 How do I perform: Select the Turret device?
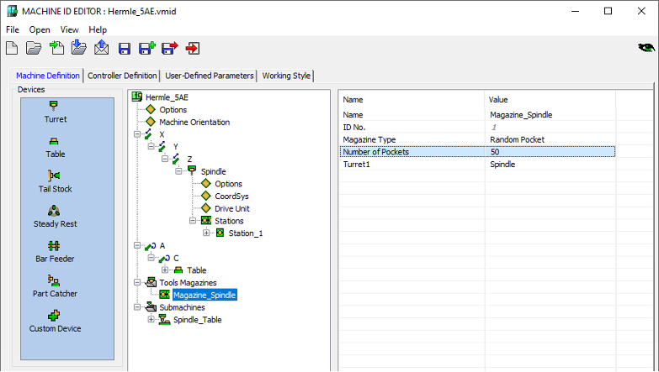[55, 112]
